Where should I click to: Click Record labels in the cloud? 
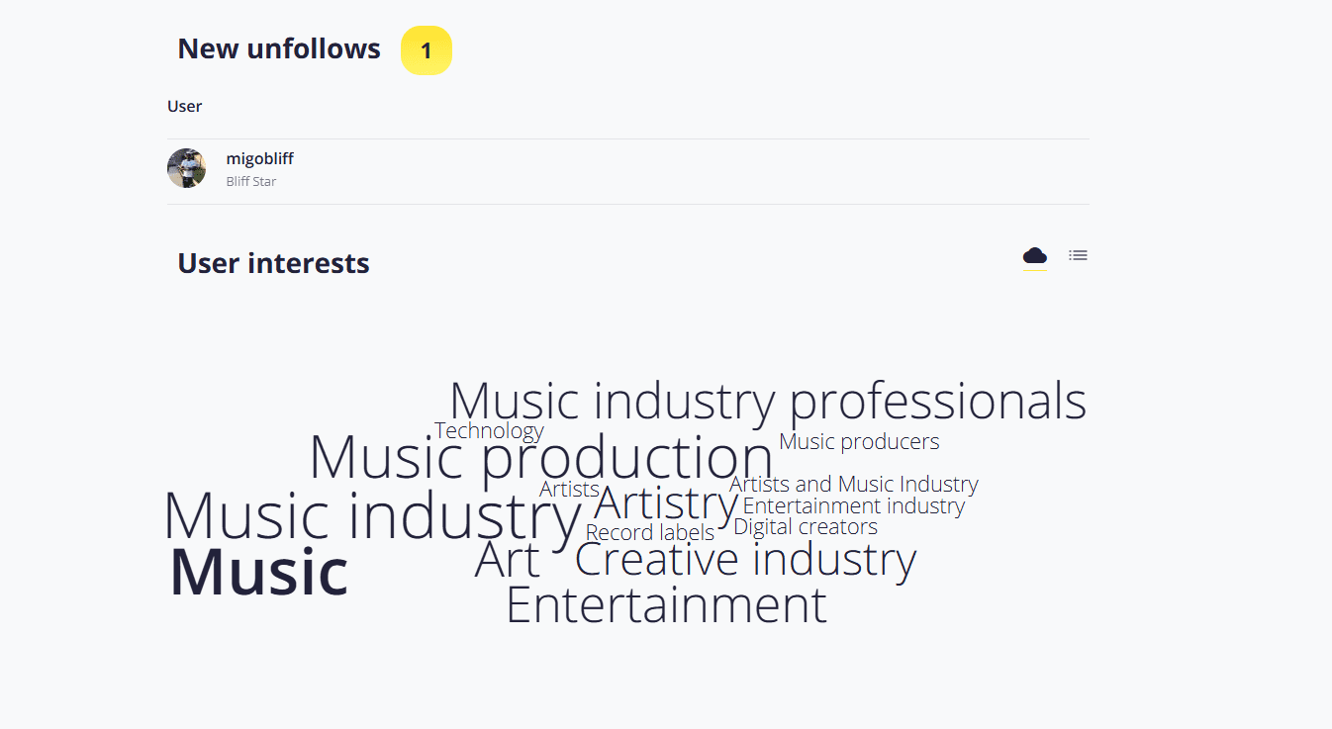click(649, 531)
